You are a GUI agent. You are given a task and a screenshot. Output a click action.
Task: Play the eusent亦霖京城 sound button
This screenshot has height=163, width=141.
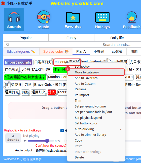point(67,62)
